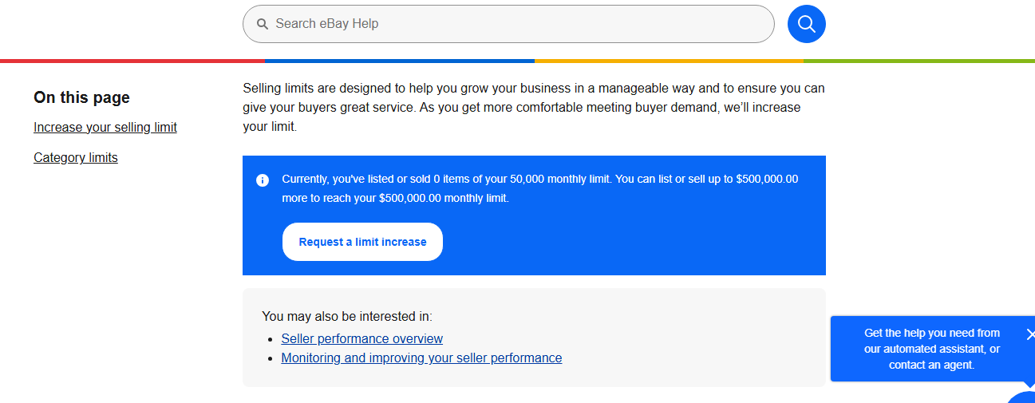Focus the Search eBay Help field

click(508, 24)
